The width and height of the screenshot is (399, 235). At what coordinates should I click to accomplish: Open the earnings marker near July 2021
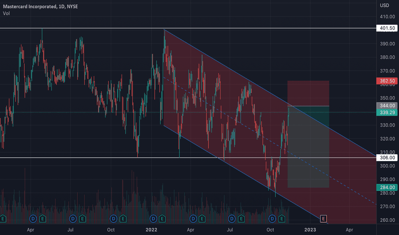82,218
